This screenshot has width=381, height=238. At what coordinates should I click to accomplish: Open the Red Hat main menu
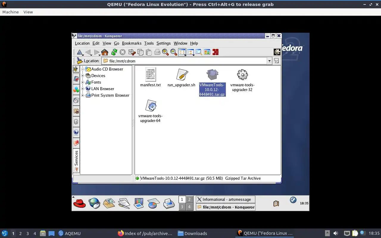point(79,203)
